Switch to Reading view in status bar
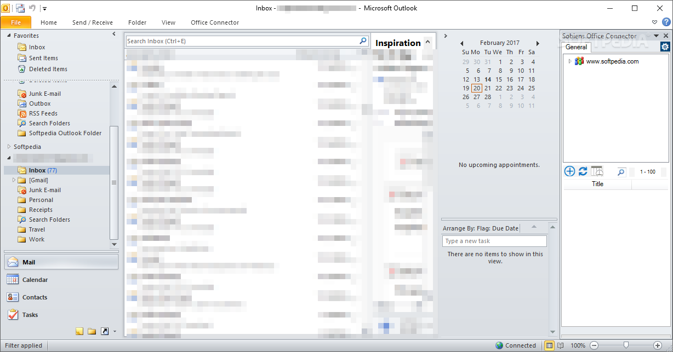Image resolution: width=673 pixels, height=352 pixels. (x=560, y=345)
